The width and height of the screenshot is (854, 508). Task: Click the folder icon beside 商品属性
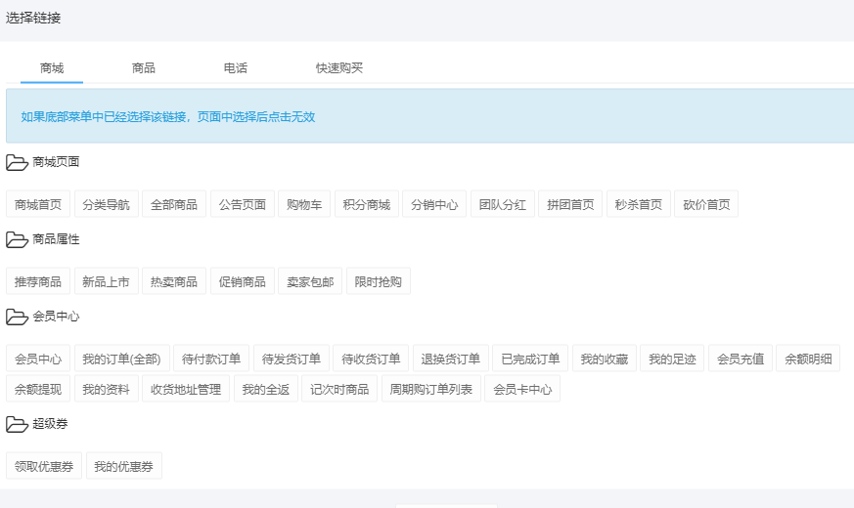(17, 239)
